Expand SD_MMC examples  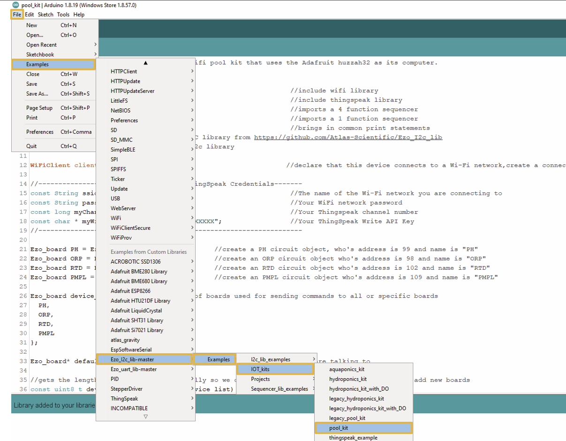[x=145, y=140]
